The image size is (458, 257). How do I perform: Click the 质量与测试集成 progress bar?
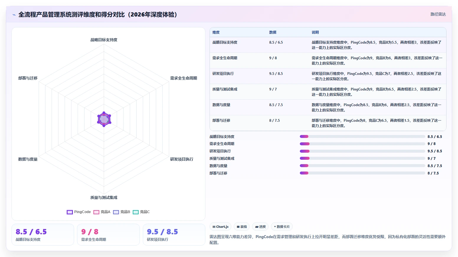(x=362, y=158)
